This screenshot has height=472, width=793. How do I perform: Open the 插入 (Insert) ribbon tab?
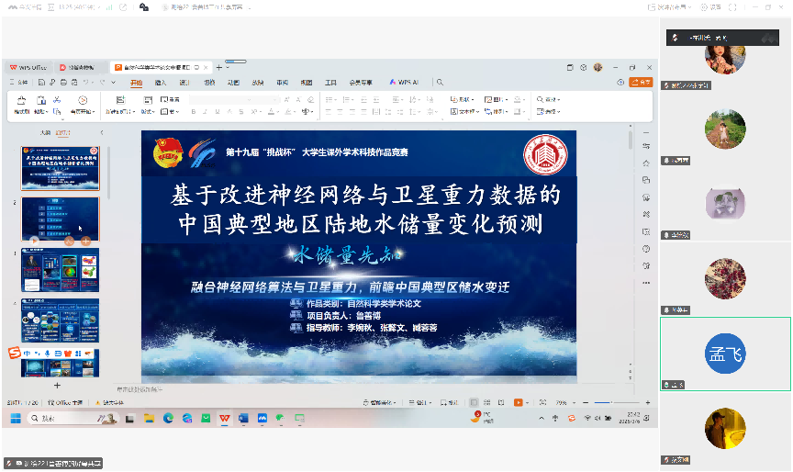(x=161, y=83)
